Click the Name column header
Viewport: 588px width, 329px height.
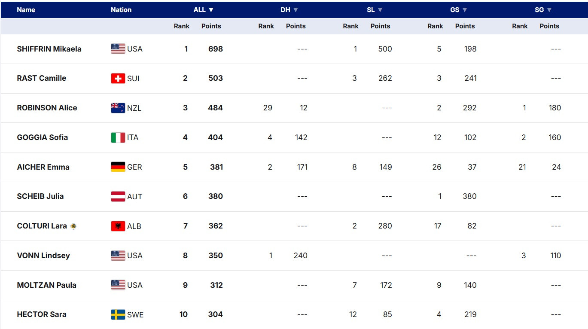coord(26,10)
